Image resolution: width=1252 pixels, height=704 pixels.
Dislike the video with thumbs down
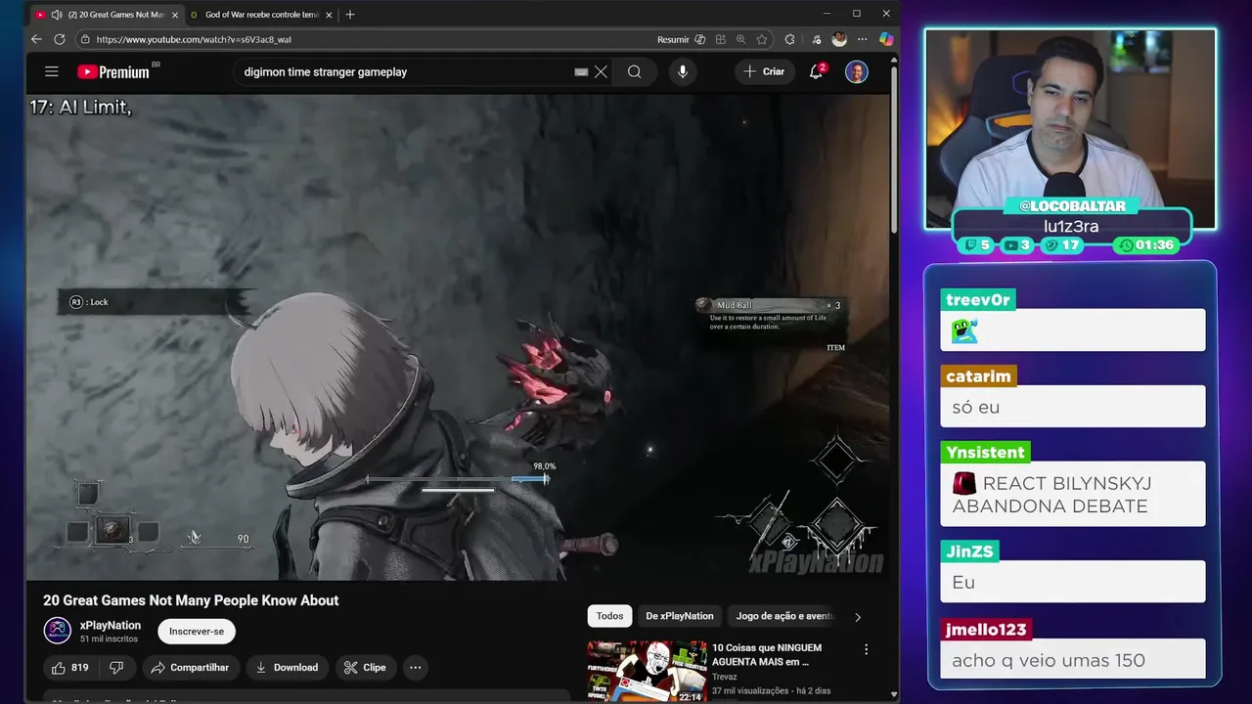(116, 667)
